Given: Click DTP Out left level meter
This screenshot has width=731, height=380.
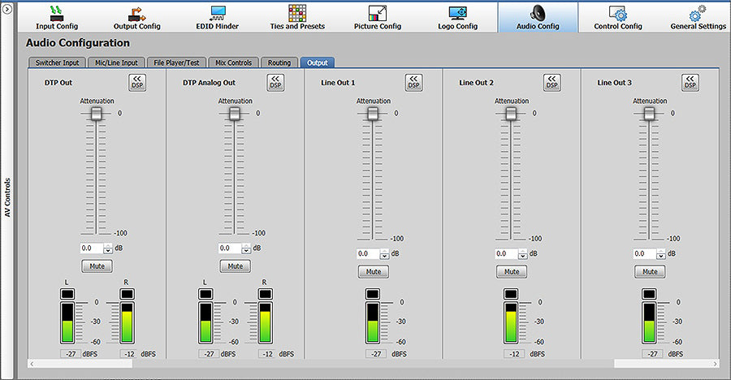Looking at the screenshot, I should [67, 322].
